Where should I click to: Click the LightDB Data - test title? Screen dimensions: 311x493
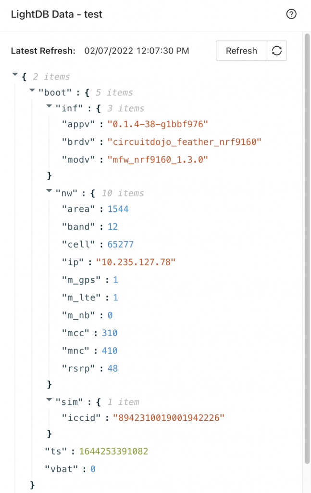57,14
